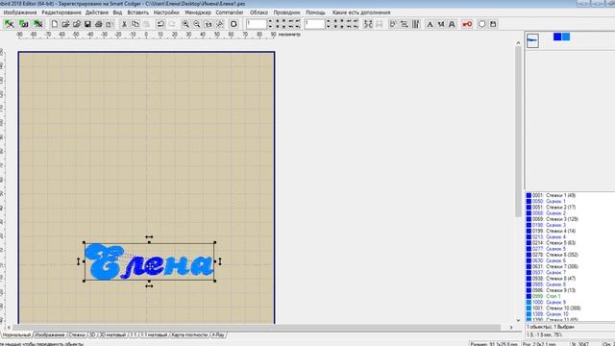Open the Commander menu
The width and height of the screenshot is (615, 346).
click(x=230, y=12)
